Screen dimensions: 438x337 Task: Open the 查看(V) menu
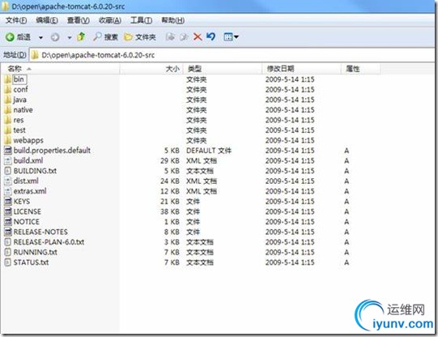pyautogui.click(x=79, y=20)
